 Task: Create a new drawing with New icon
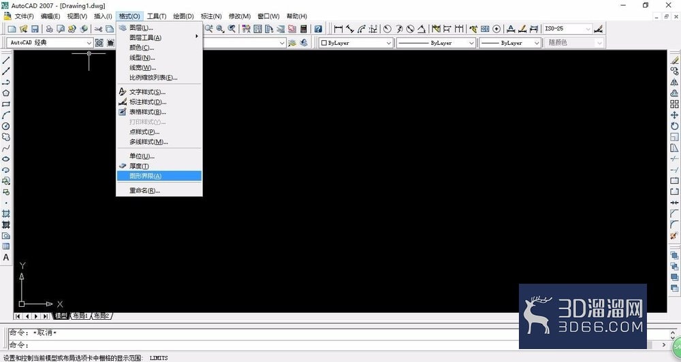(12, 29)
